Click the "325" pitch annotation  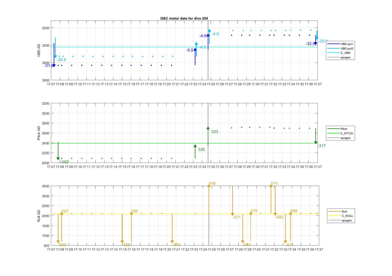(x=201, y=149)
